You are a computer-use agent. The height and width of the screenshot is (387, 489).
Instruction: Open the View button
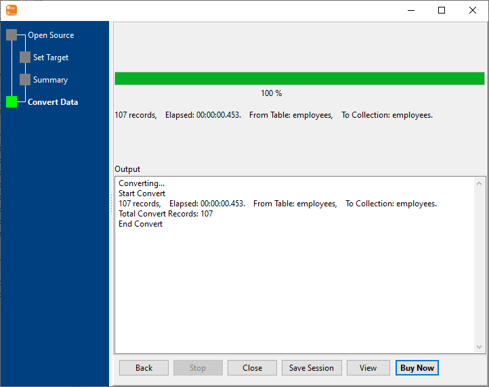tap(368, 368)
